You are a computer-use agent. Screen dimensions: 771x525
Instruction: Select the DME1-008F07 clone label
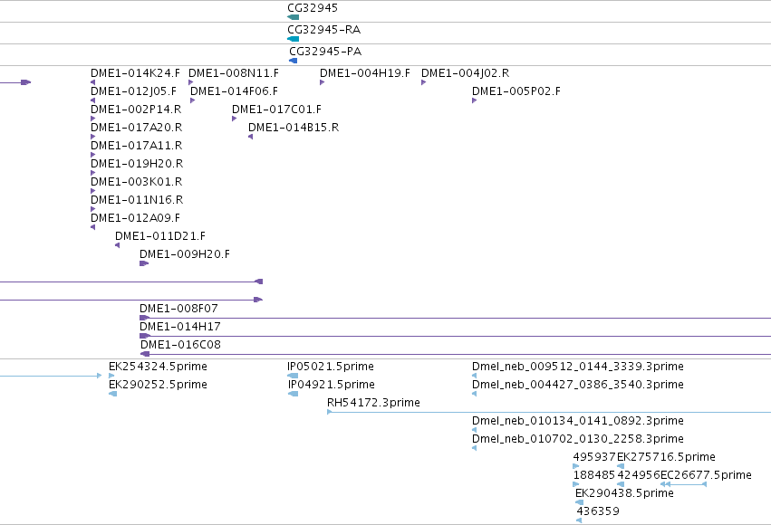(178, 309)
